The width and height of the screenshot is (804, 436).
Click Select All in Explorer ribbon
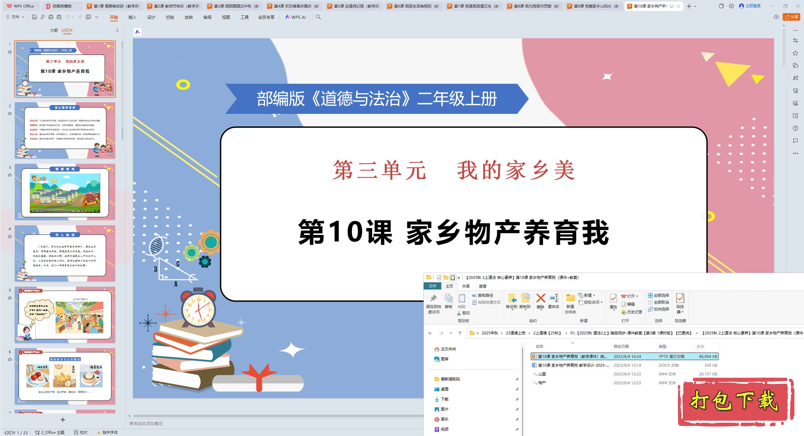[x=658, y=295]
